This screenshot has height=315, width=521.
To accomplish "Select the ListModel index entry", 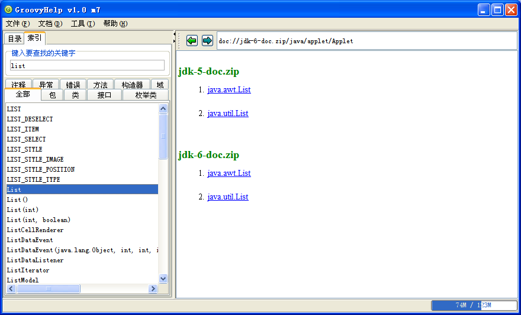I will (x=82, y=280).
